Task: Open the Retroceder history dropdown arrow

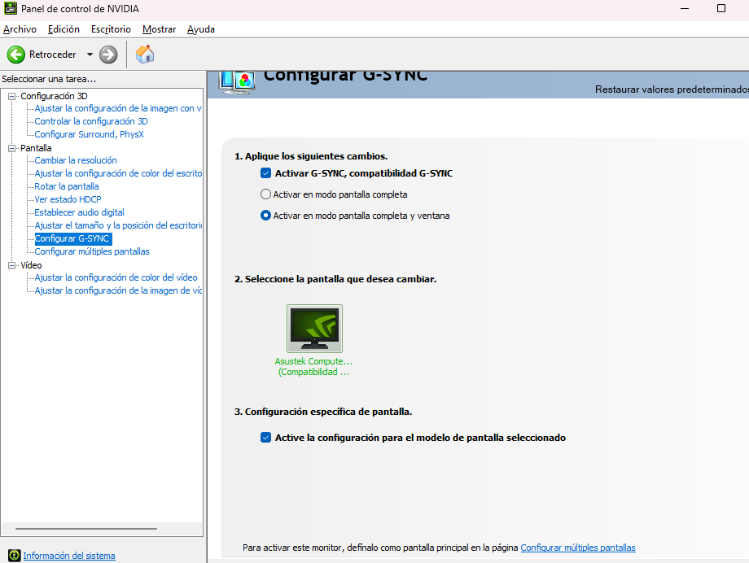Action: pos(90,55)
